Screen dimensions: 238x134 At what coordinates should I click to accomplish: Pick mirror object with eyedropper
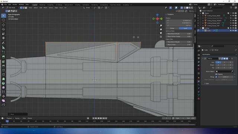(x=232, y=71)
